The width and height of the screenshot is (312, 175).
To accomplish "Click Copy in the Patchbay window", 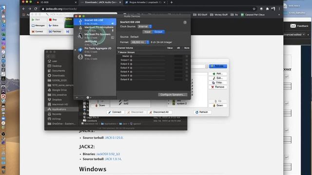I will coord(218,83).
